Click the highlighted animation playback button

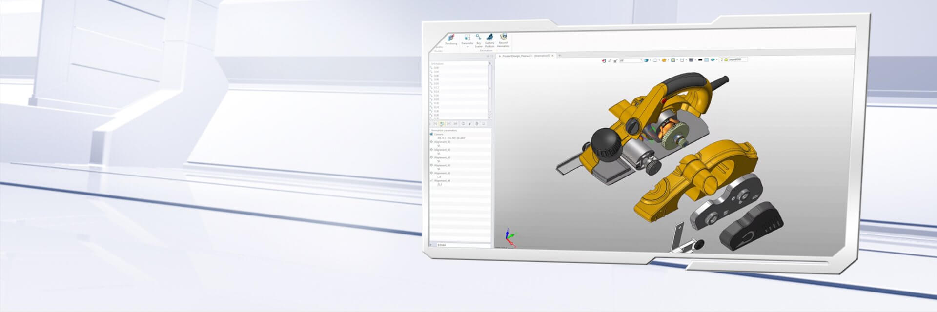click(442, 124)
